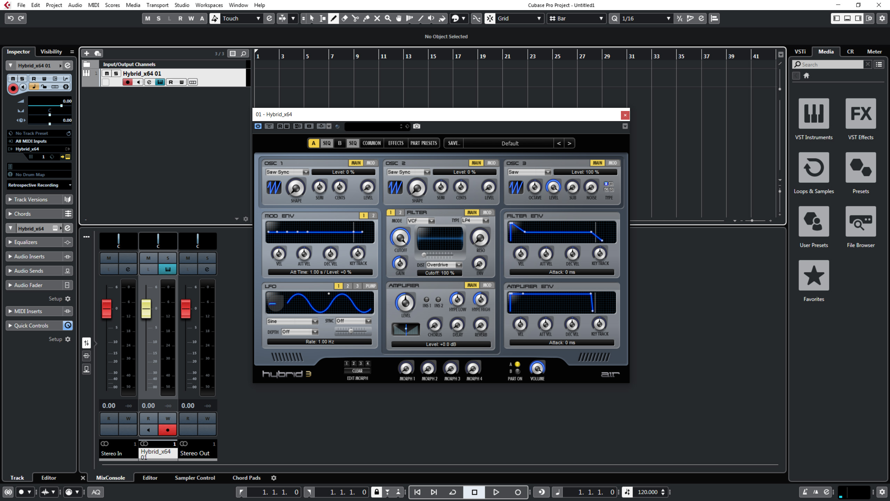Toggle Part A on in Hybrid 3
This screenshot has width=890, height=501.
point(517,364)
